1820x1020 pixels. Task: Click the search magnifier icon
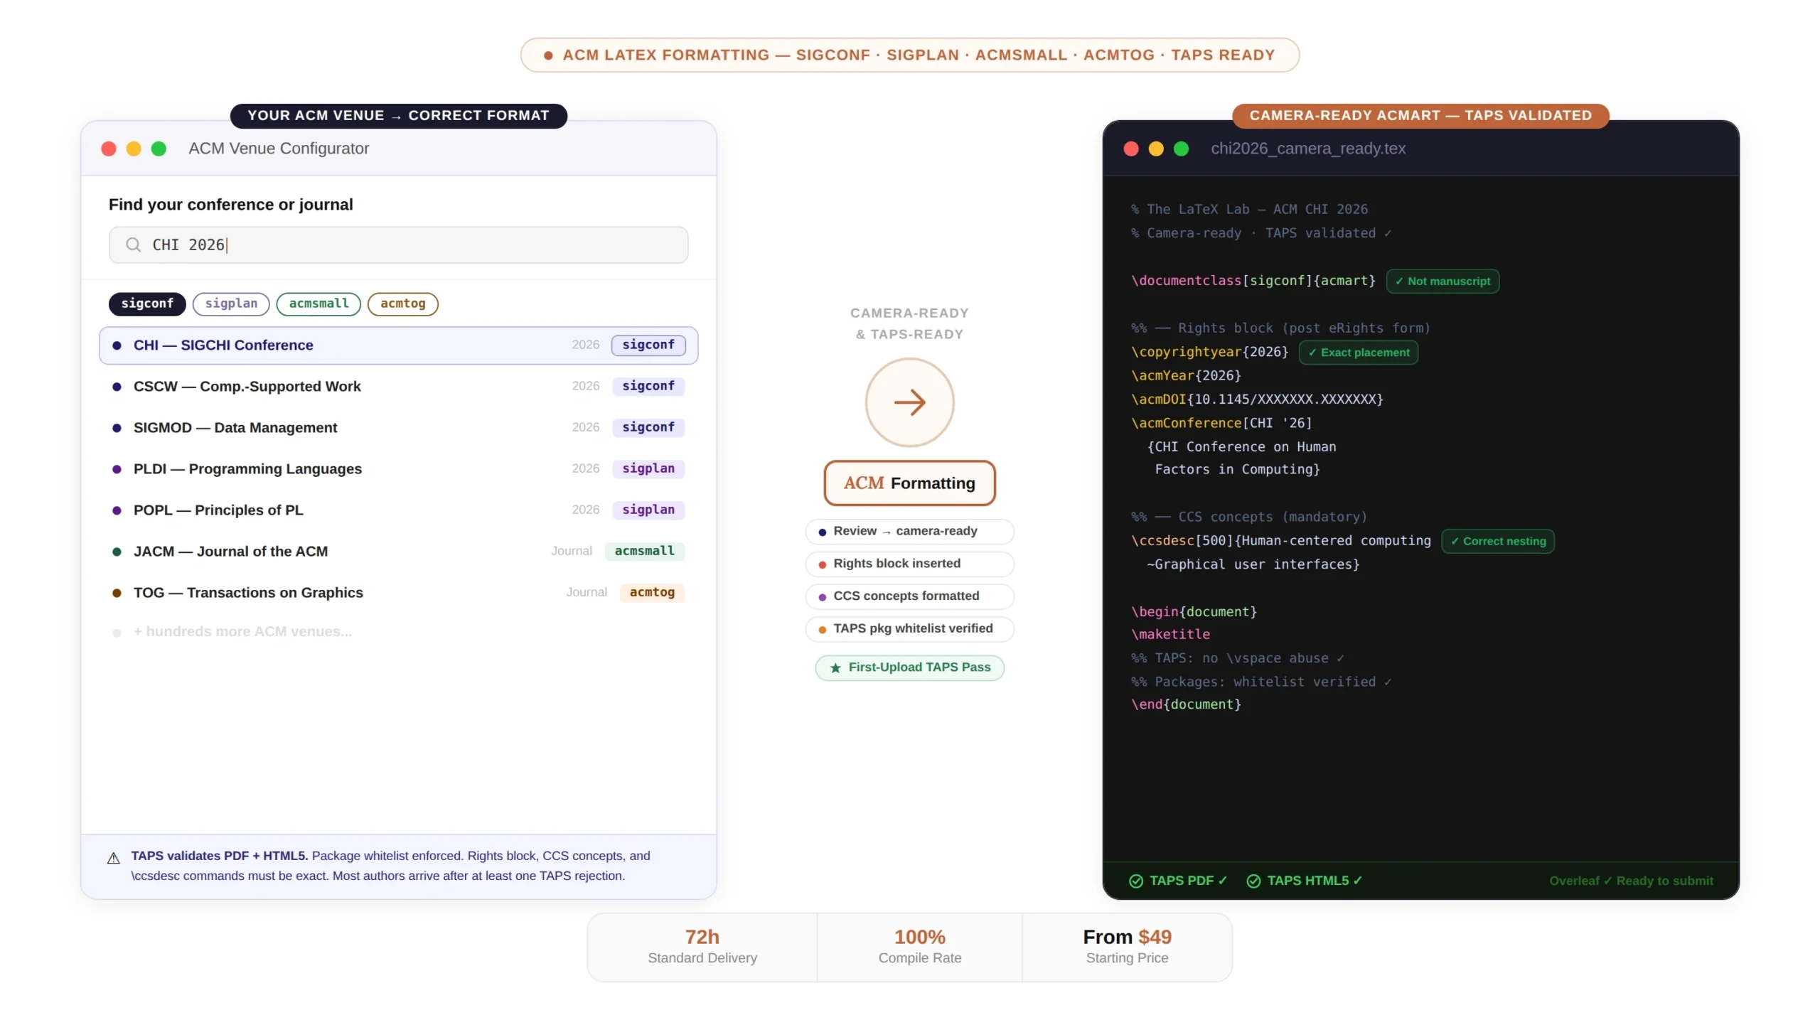tap(133, 245)
